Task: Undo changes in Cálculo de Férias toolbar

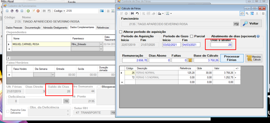Action: (x=137, y=13)
